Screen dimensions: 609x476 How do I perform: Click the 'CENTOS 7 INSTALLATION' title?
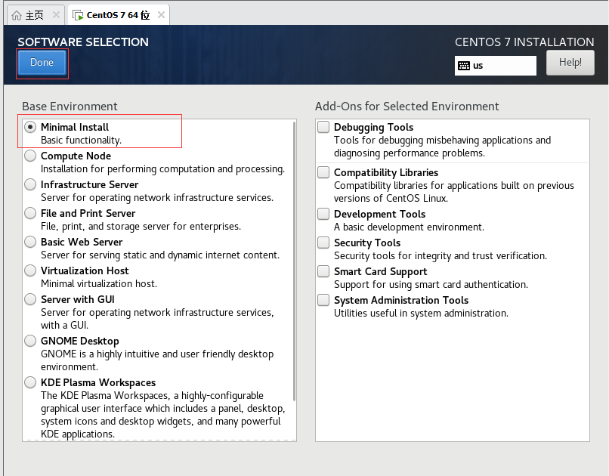pyautogui.click(x=524, y=42)
